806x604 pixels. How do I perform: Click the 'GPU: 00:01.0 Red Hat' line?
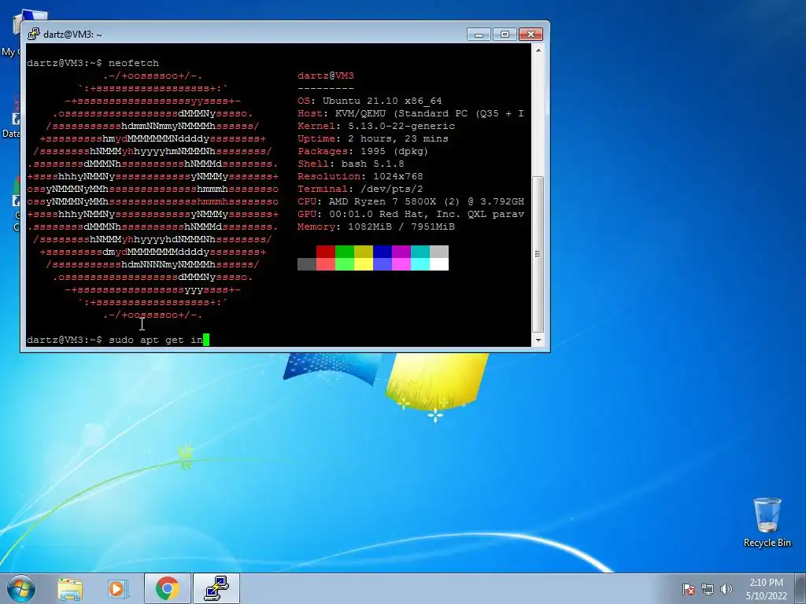[411, 214]
